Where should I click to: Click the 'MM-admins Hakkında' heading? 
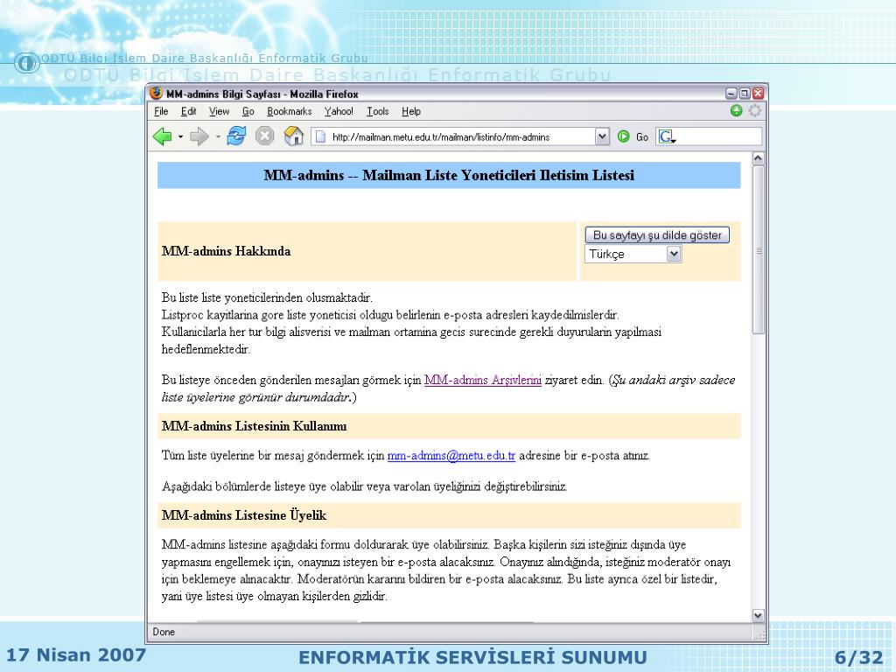click(226, 251)
